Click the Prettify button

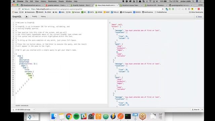click(x=35, y=16)
